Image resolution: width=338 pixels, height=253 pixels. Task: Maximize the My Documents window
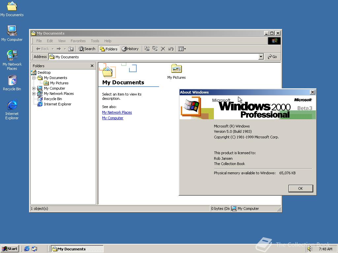(272, 33)
